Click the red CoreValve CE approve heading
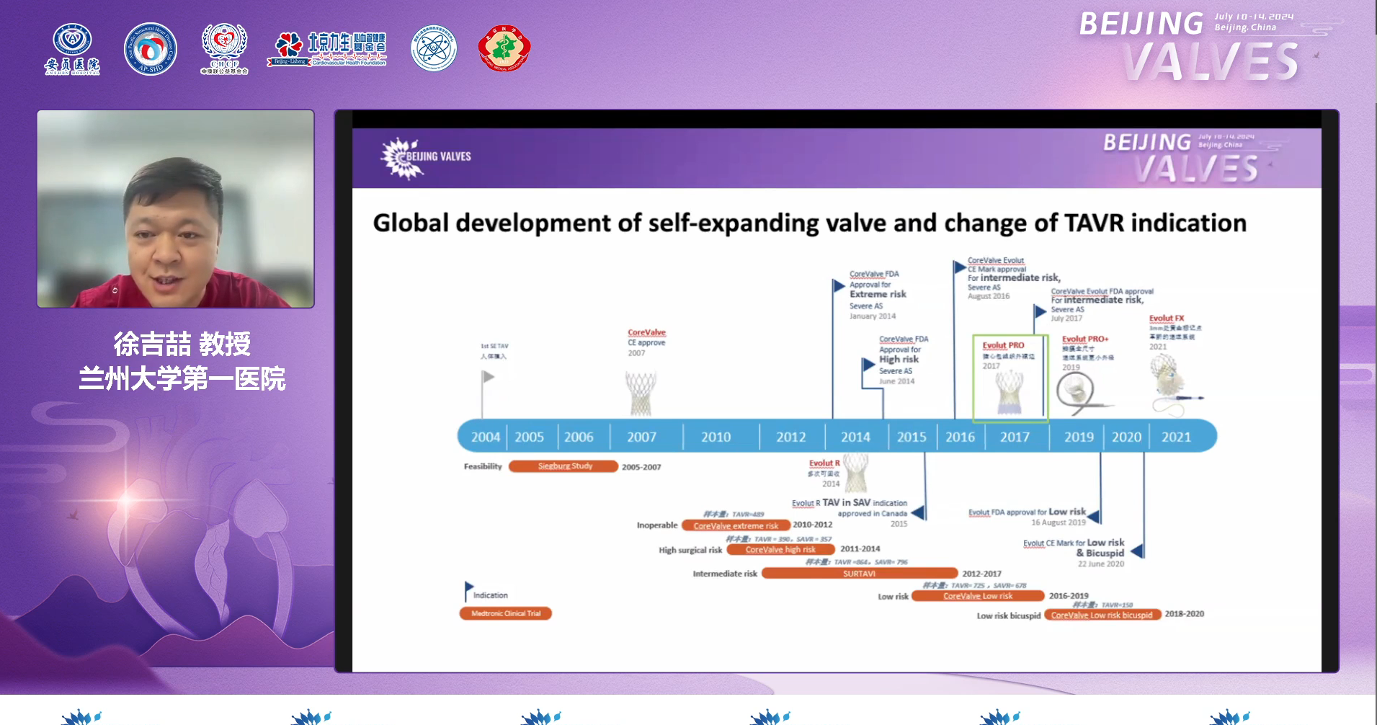Viewport: 1377px width, 725px height. 646,332
